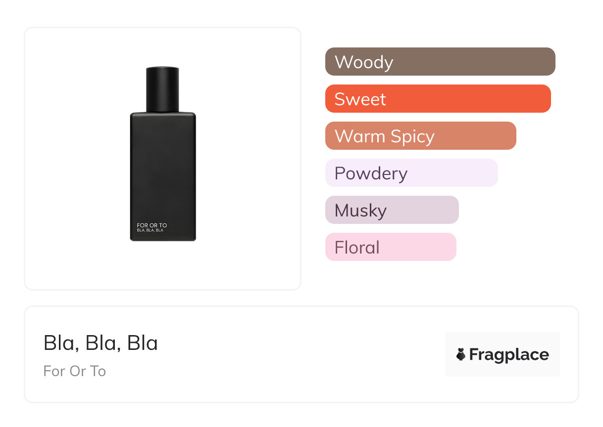Click the "Musky" text label
Viewport: 603px width, 427px height.
[360, 211]
